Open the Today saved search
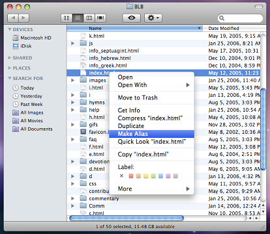270x234 pixels. [23, 88]
